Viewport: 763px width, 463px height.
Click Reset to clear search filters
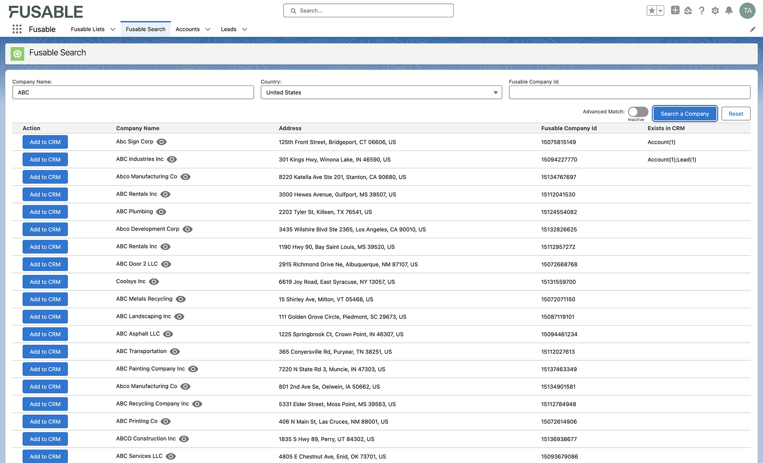pyautogui.click(x=736, y=113)
